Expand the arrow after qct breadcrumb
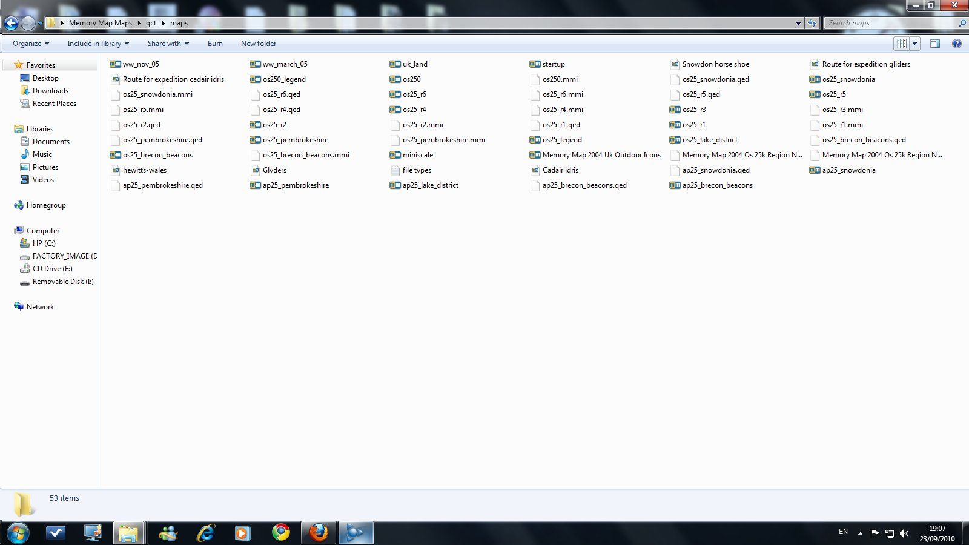The width and height of the screenshot is (969, 545). click(x=164, y=23)
